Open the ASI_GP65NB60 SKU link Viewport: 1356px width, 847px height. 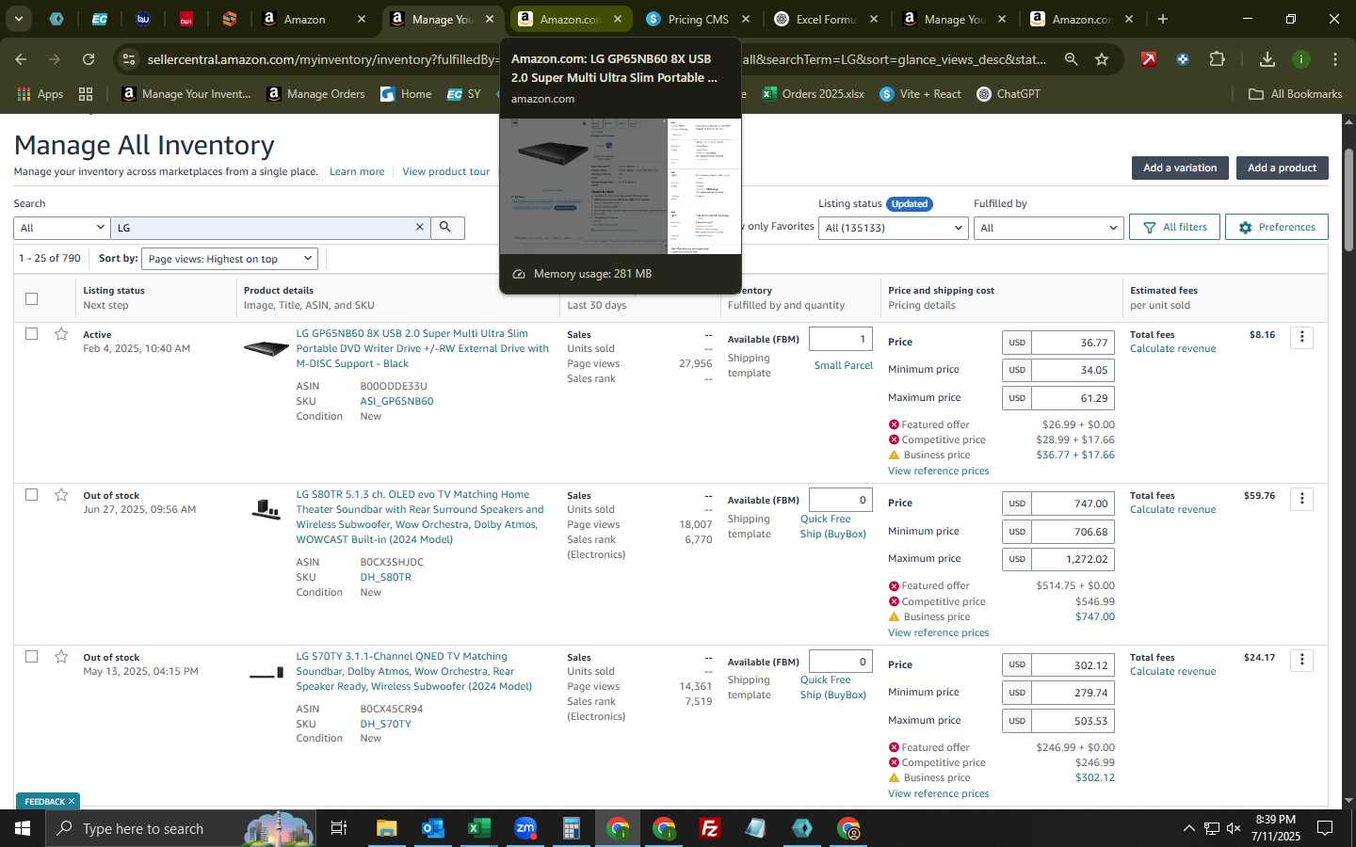tap(396, 401)
